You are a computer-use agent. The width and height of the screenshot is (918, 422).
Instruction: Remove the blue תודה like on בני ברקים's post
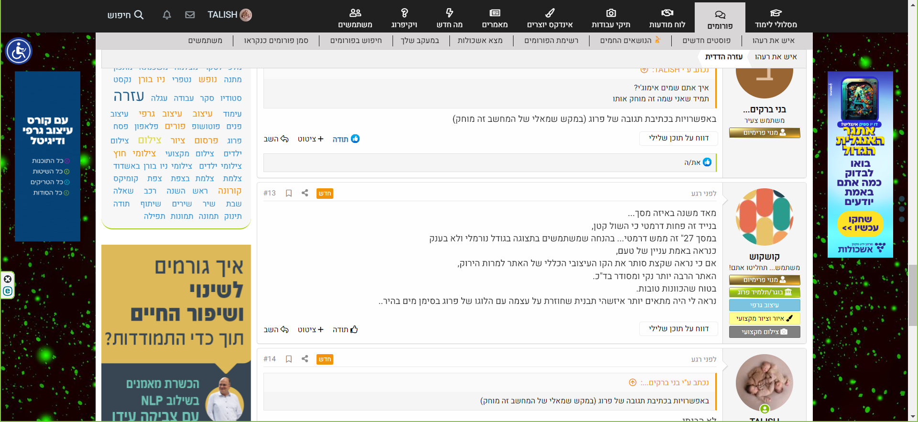(346, 139)
